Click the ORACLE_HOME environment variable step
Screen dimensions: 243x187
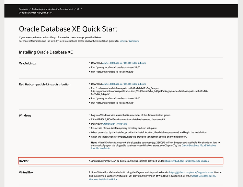pos(128,119)
